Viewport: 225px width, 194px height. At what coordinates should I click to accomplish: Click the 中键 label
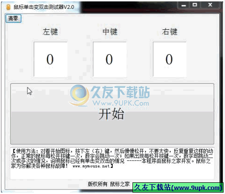point(110,32)
